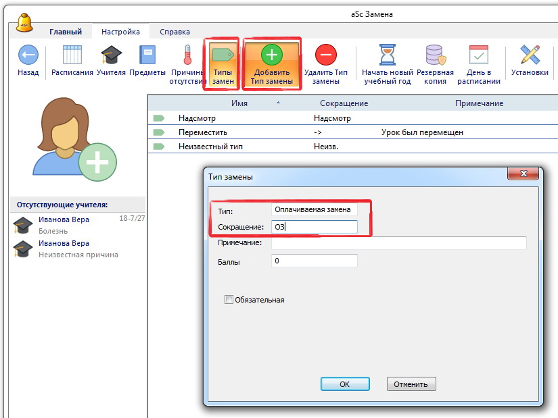The height and width of the screenshot is (418, 558).
Task: Click Добавить Тип замены plus icon
Action: [x=272, y=55]
